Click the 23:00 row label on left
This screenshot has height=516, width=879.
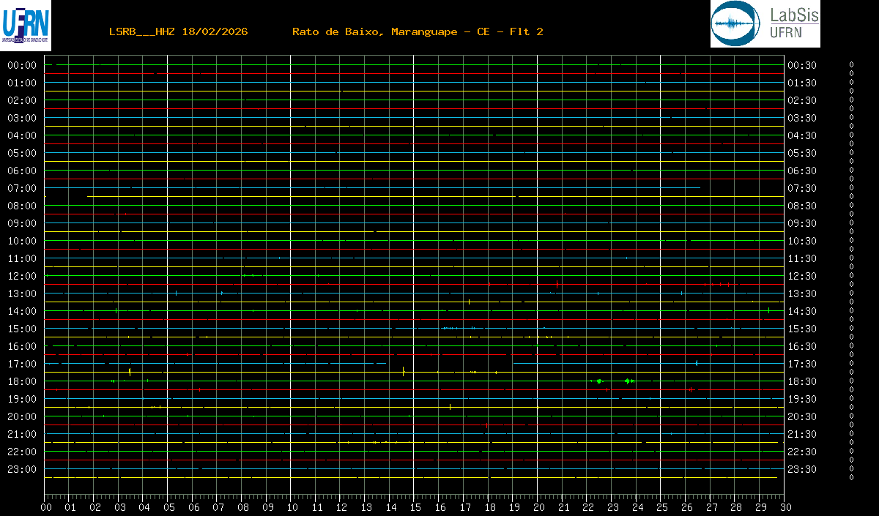[22, 469]
